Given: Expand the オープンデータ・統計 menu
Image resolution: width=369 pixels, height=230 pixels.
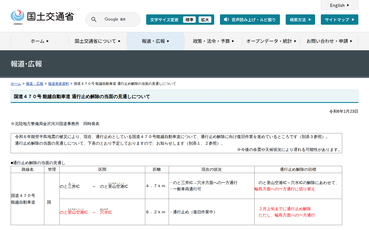Looking at the screenshot, I should tap(271, 41).
